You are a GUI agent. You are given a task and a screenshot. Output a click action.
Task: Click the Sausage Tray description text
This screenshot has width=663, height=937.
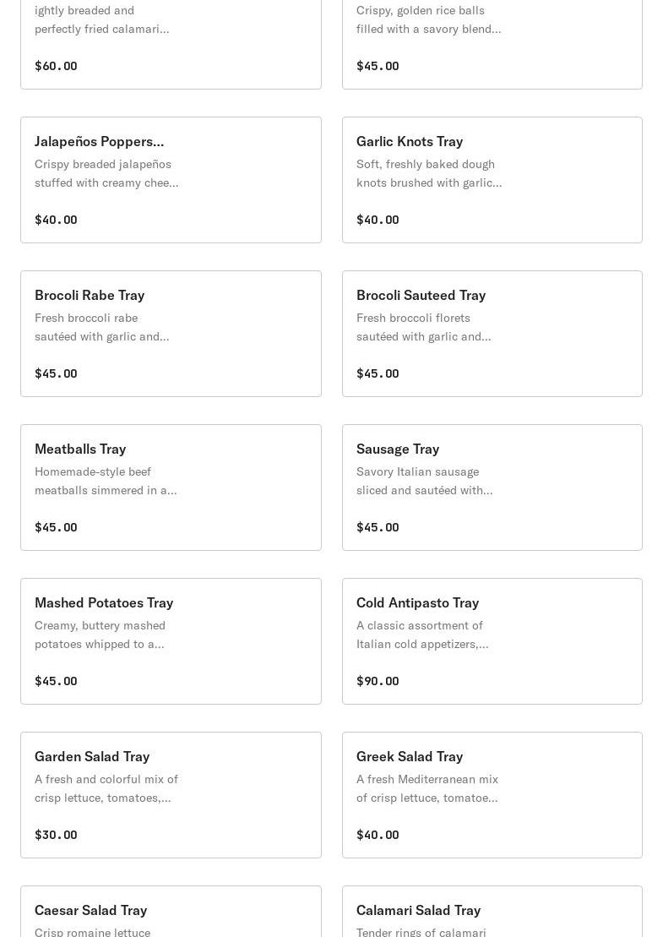coord(424,481)
